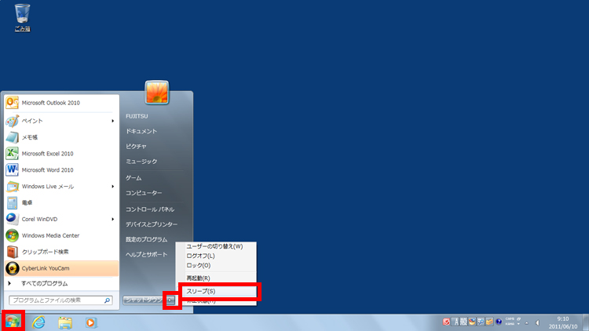Click the CyberLink YouCam webcam icon

coord(12,268)
